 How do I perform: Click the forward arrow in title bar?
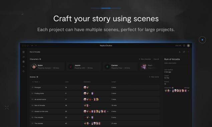tap(36, 46)
